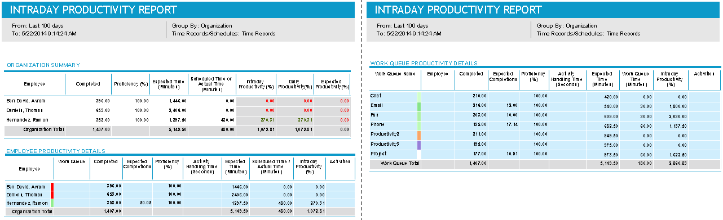Click Completed header in Organization Summary table

[x=88, y=84]
